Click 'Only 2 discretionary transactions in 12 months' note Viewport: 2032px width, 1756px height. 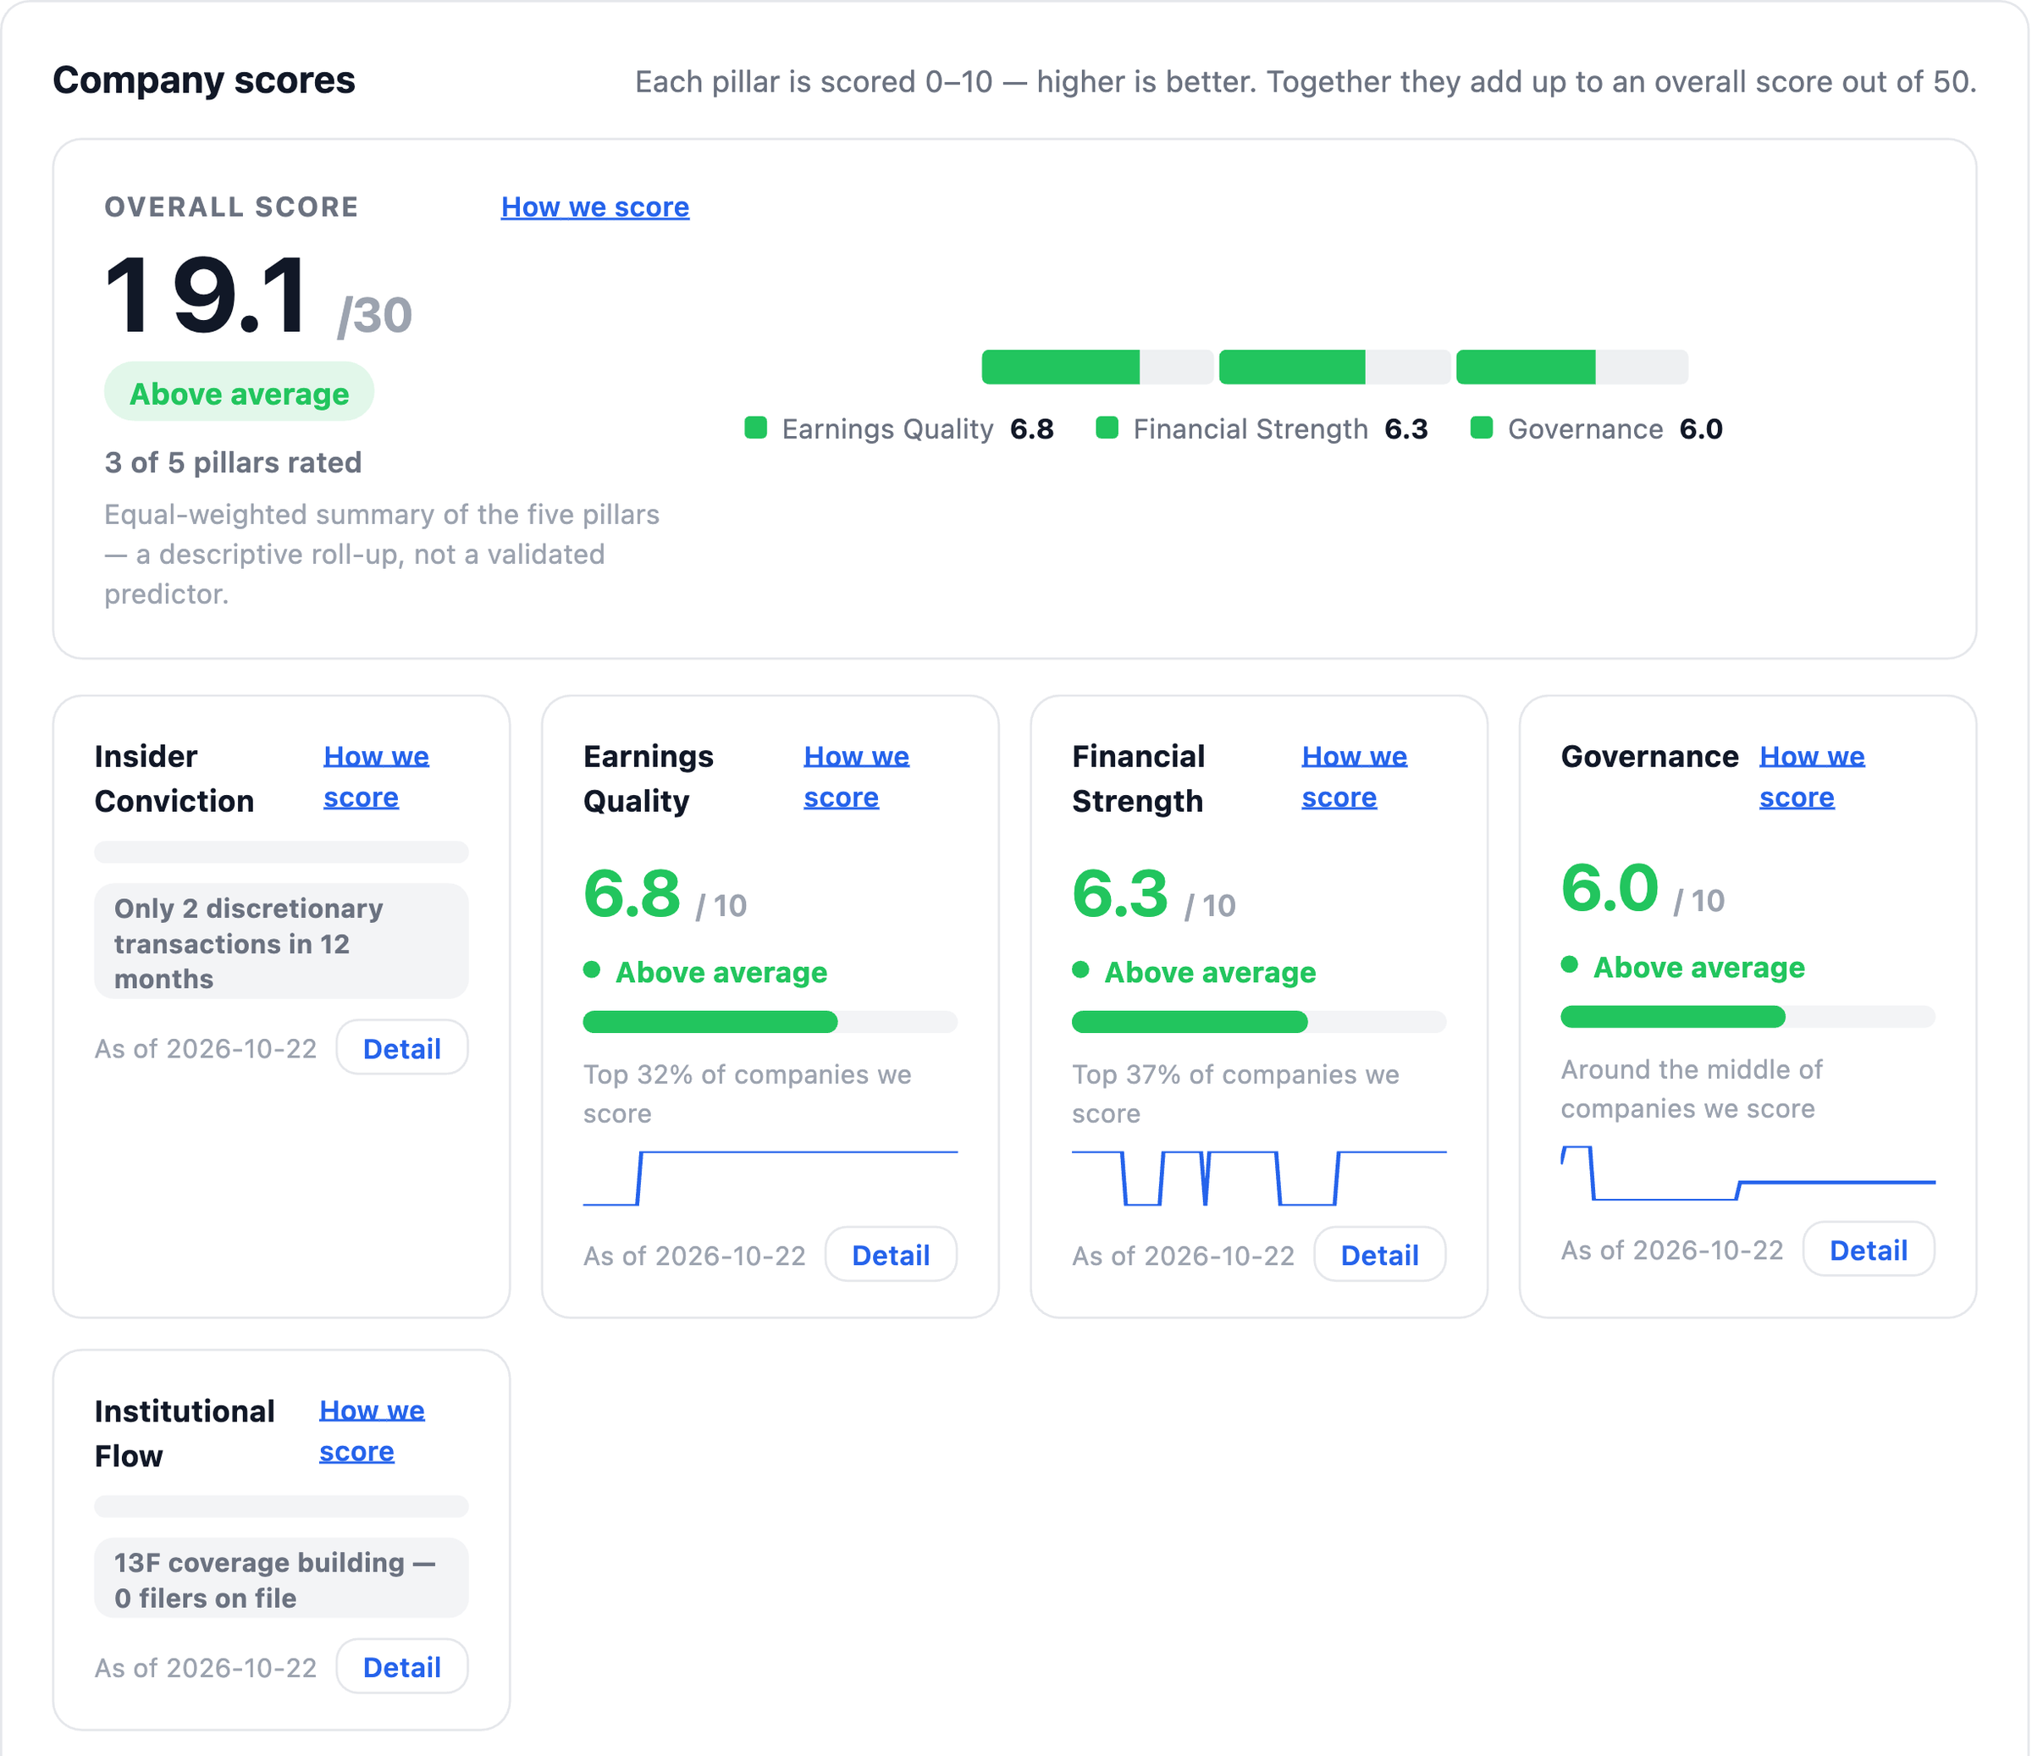tap(281, 942)
